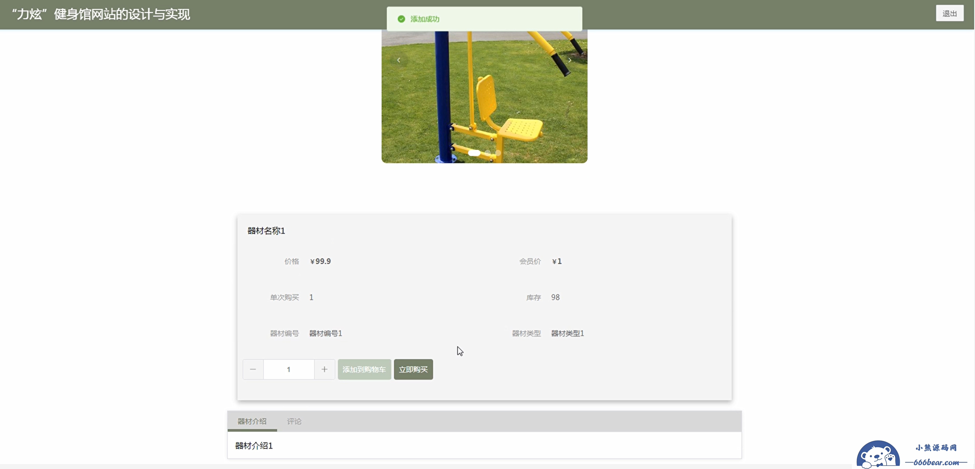Click the equipment carousel photo

point(485,97)
